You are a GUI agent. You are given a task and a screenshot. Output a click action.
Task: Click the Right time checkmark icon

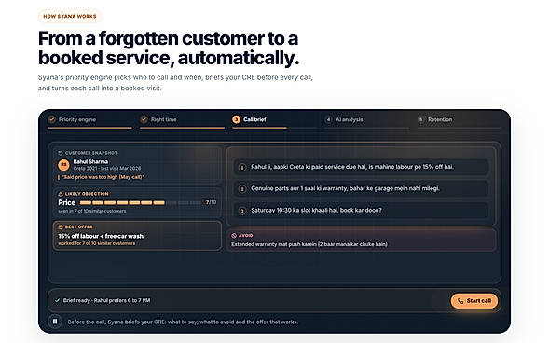[144, 119]
